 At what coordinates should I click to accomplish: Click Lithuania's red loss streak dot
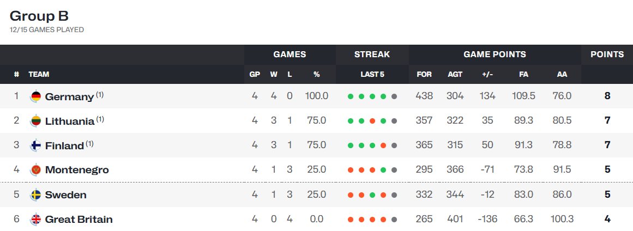click(x=372, y=121)
